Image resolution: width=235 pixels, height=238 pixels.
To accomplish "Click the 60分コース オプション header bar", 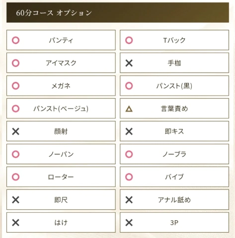I will click(x=118, y=12).
